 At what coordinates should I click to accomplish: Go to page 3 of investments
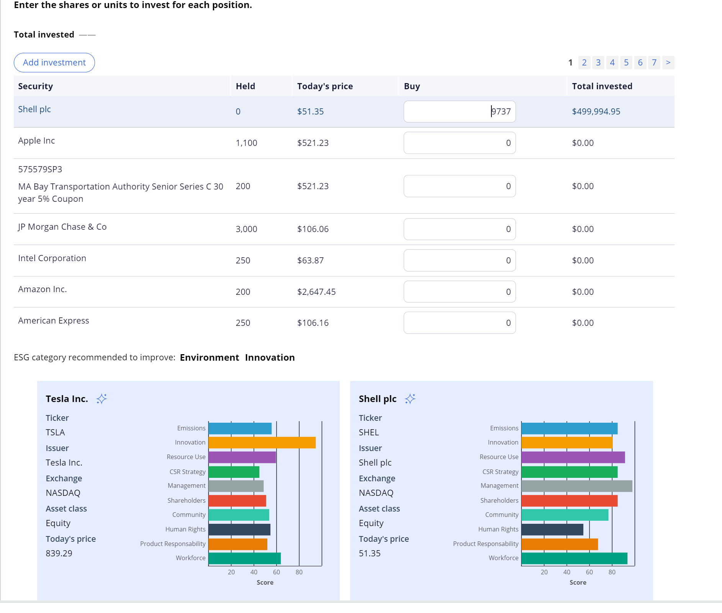coord(598,62)
